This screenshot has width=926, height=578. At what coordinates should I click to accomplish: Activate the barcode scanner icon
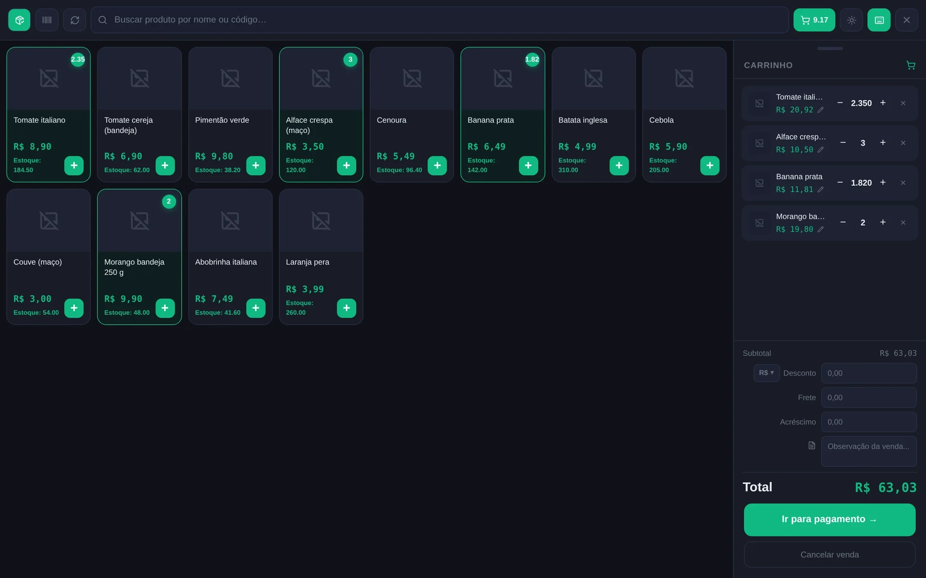point(47,20)
